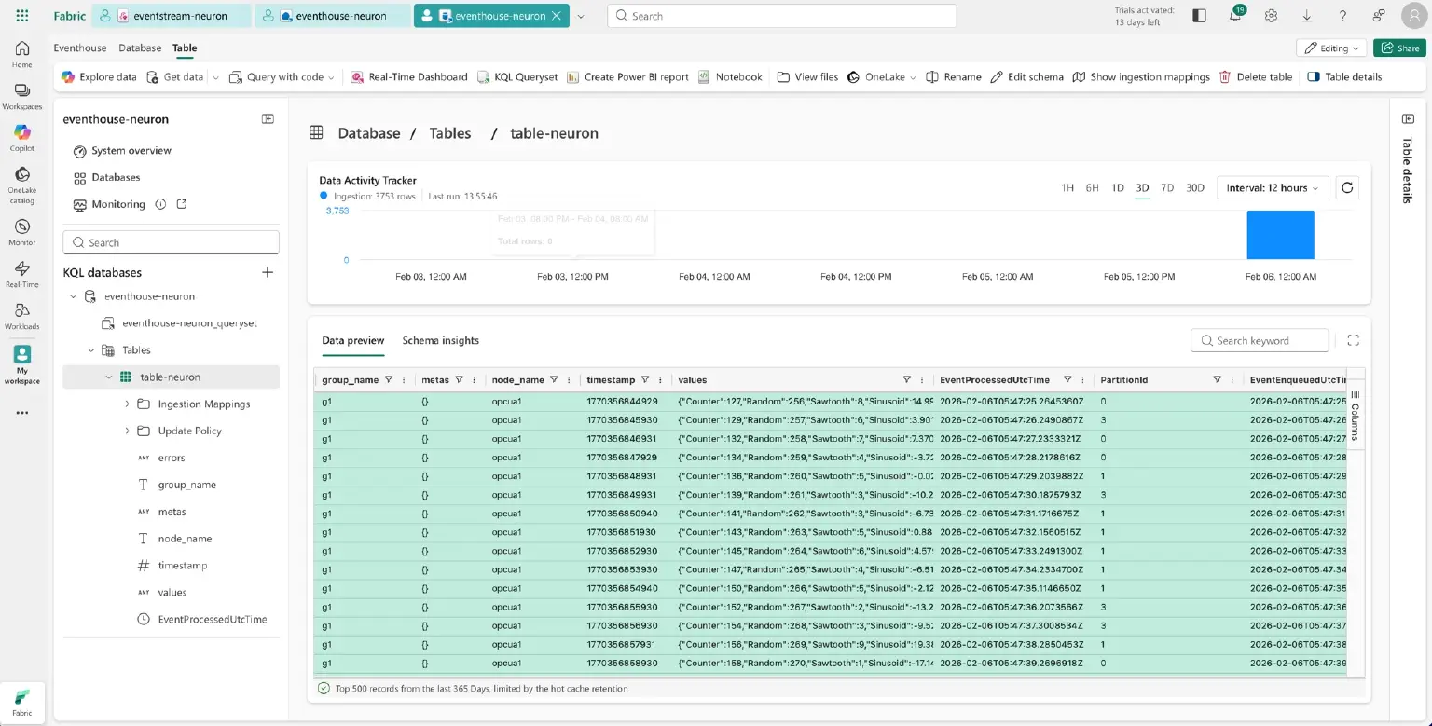This screenshot has height=726, width=1432.
Task: Open the Interval: 12 hours dropdown
Action: coord(1273,188)
